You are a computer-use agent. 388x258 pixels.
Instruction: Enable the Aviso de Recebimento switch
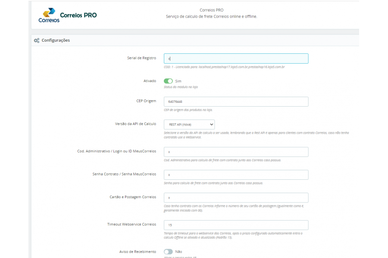(x=168, y=252)
